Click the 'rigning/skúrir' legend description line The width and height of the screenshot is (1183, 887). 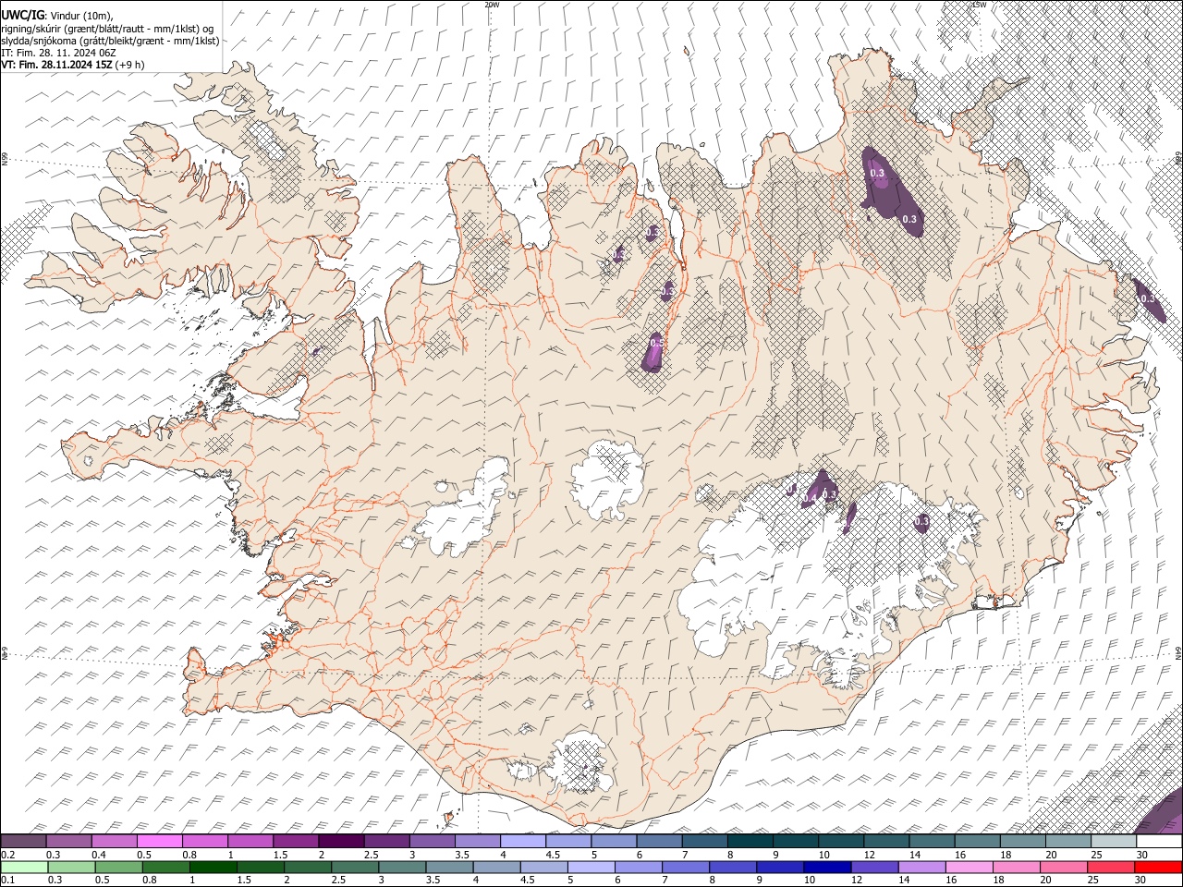[107, 29]
